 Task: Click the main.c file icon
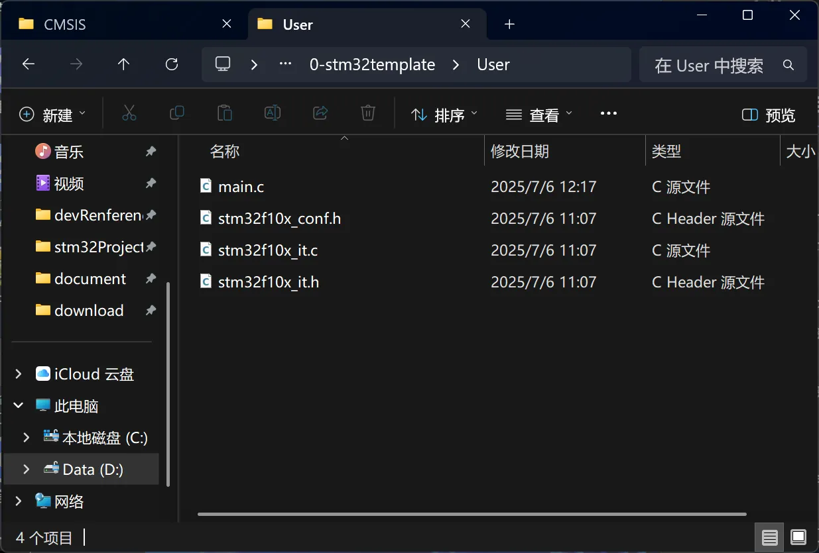click(206, 186)
